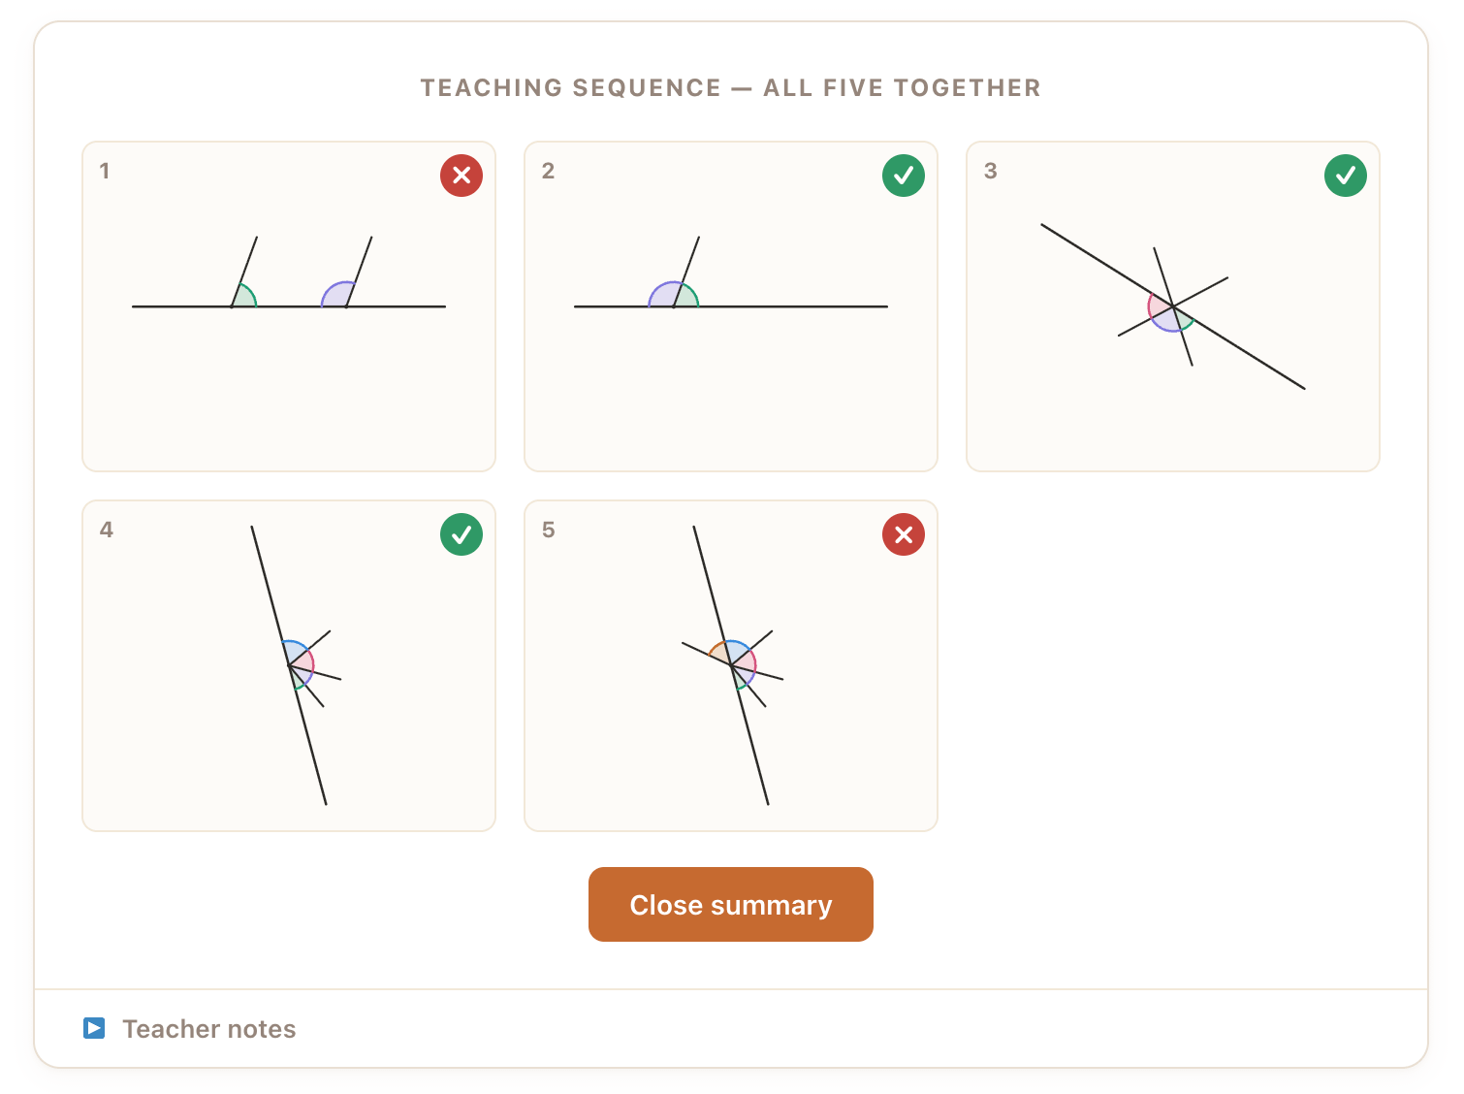The height and width of the screenshot is (1094, 1464).
Task: Select diagram card number 1
Action: 289,306
